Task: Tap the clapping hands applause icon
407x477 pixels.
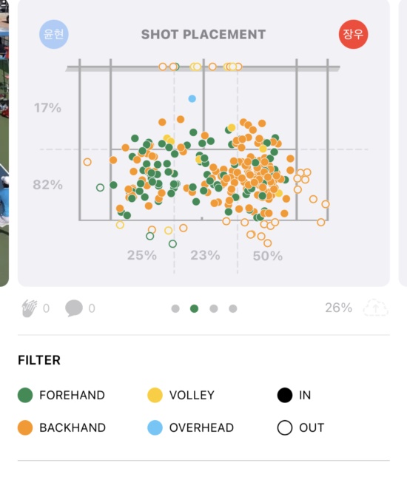Action: pyautogui.click(x=30, y=308)
